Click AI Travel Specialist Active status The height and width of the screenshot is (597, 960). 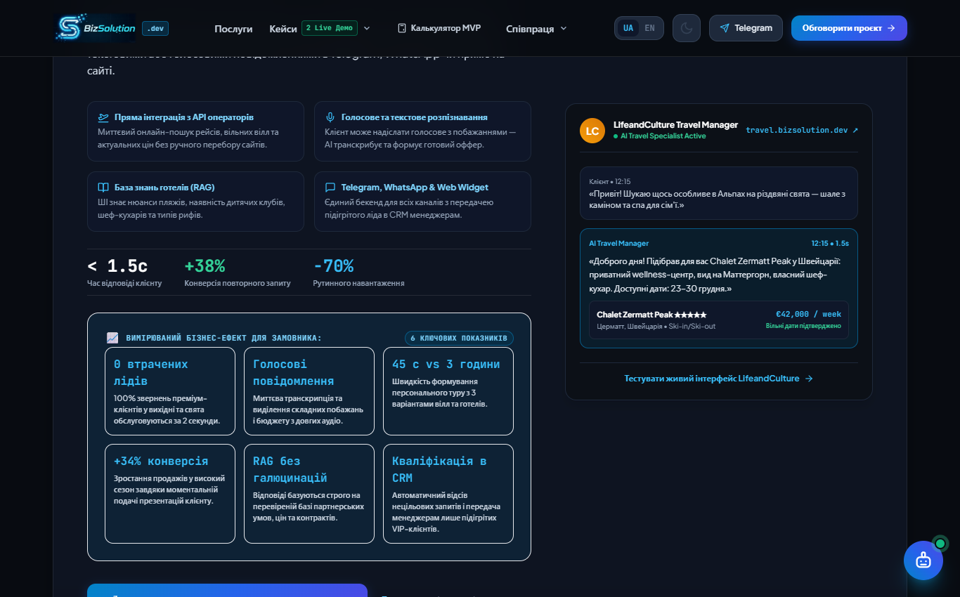659,136
